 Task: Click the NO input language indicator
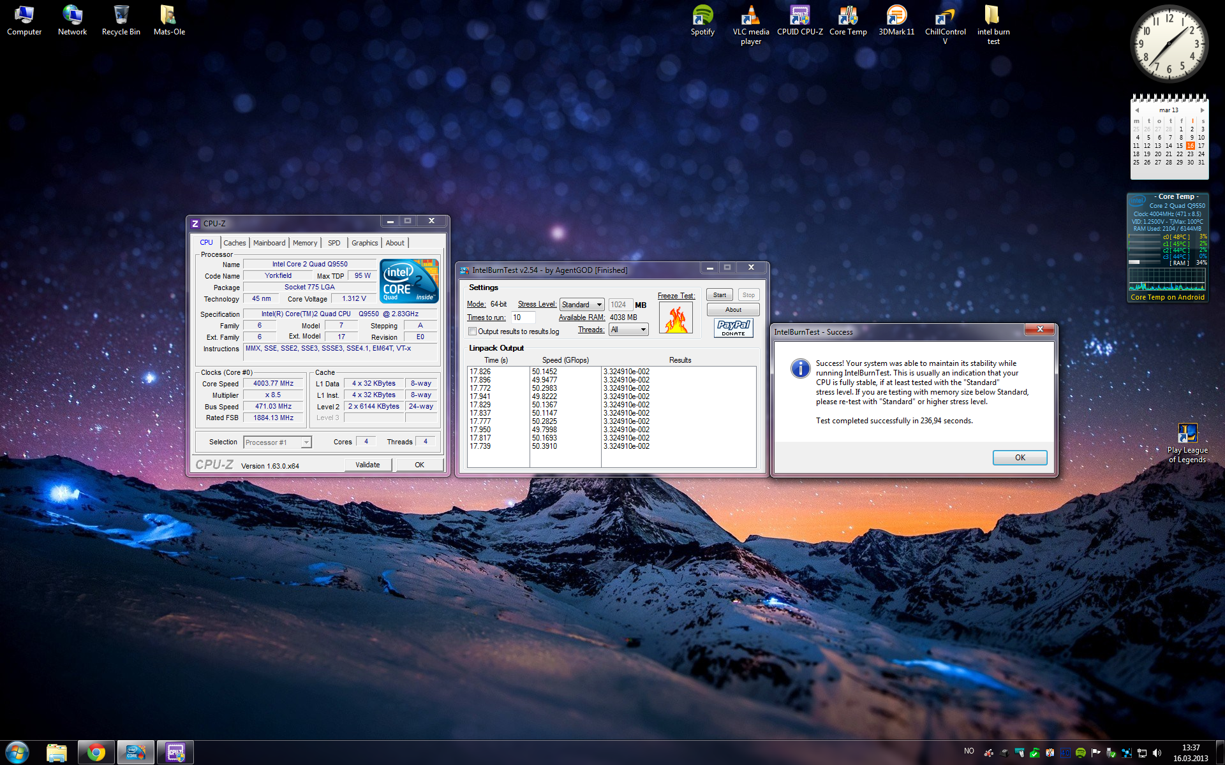coord(969,751)
